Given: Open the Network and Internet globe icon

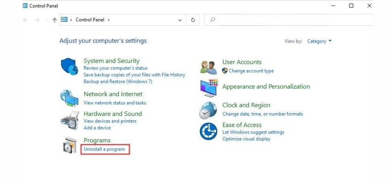Looking at the screenshot, I should point(69,98).
